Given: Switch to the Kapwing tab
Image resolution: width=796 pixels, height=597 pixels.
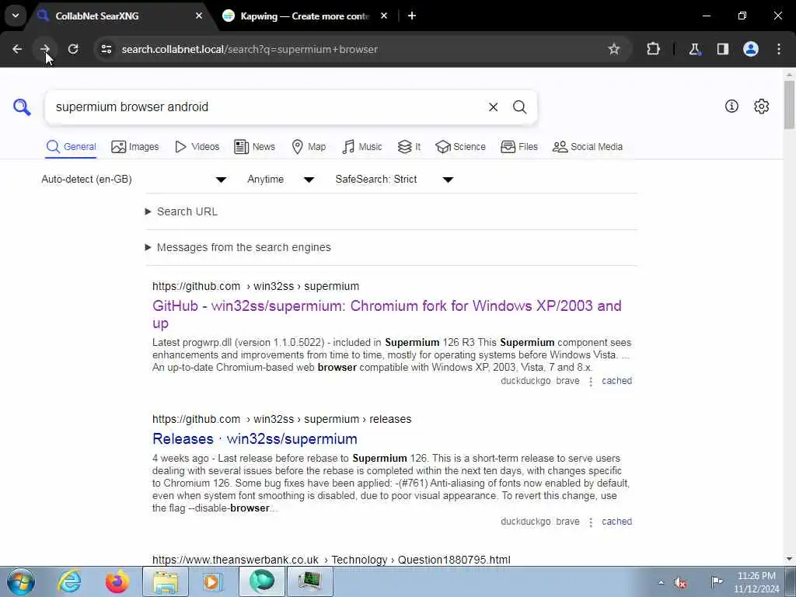Looking at the screenshot, I should click(x=305, y=16).
